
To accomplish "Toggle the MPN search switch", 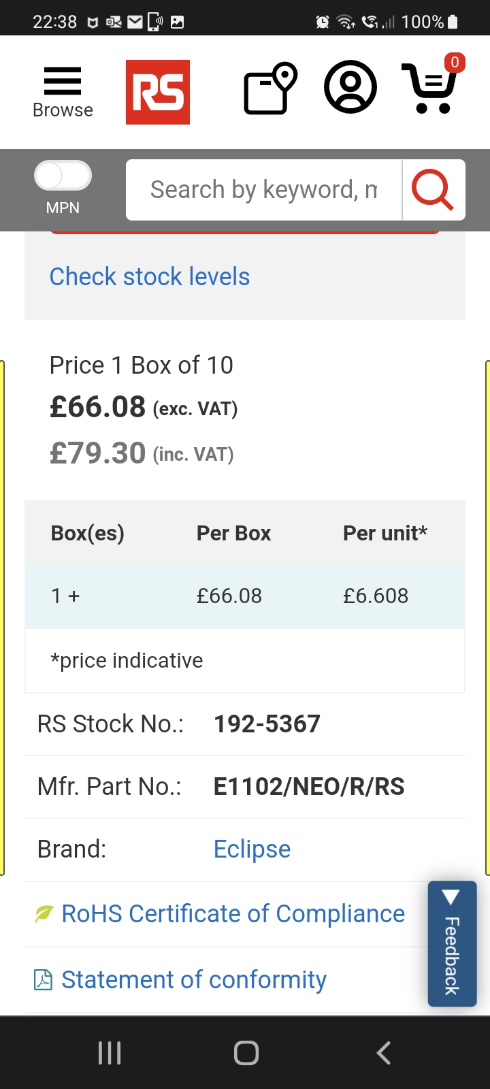I will pyautogui.click(x=63, y=176).
